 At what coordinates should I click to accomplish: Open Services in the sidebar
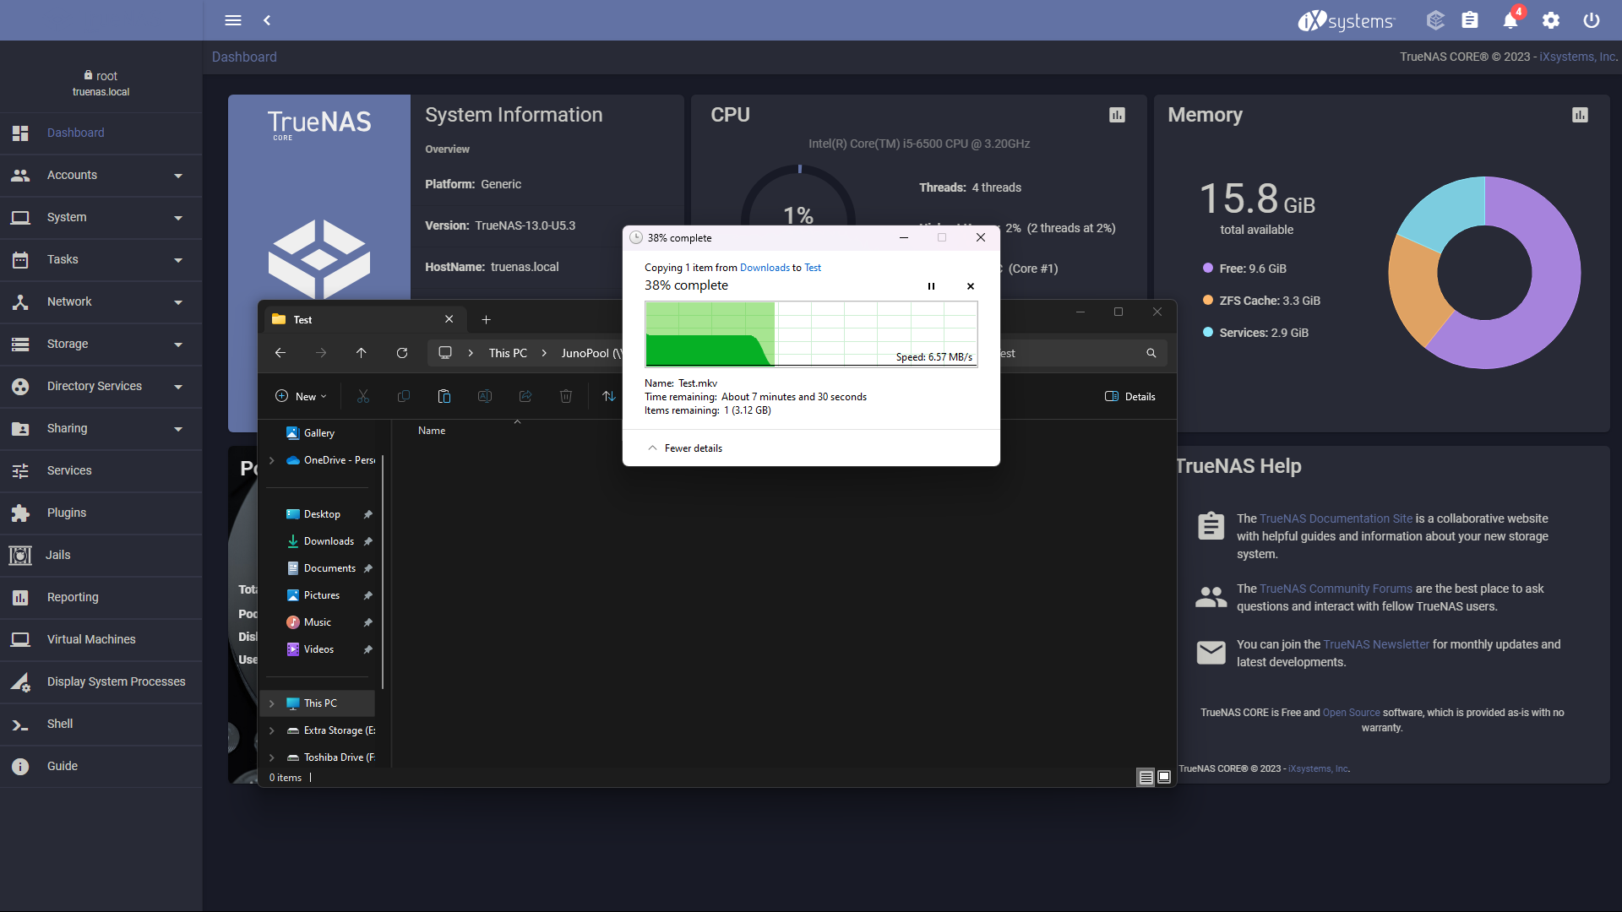pyautogui.click(x=101, y=470)
